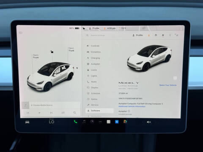
Task: Tap the orange alert icon in settings header
Action: [x=149, y=35]
